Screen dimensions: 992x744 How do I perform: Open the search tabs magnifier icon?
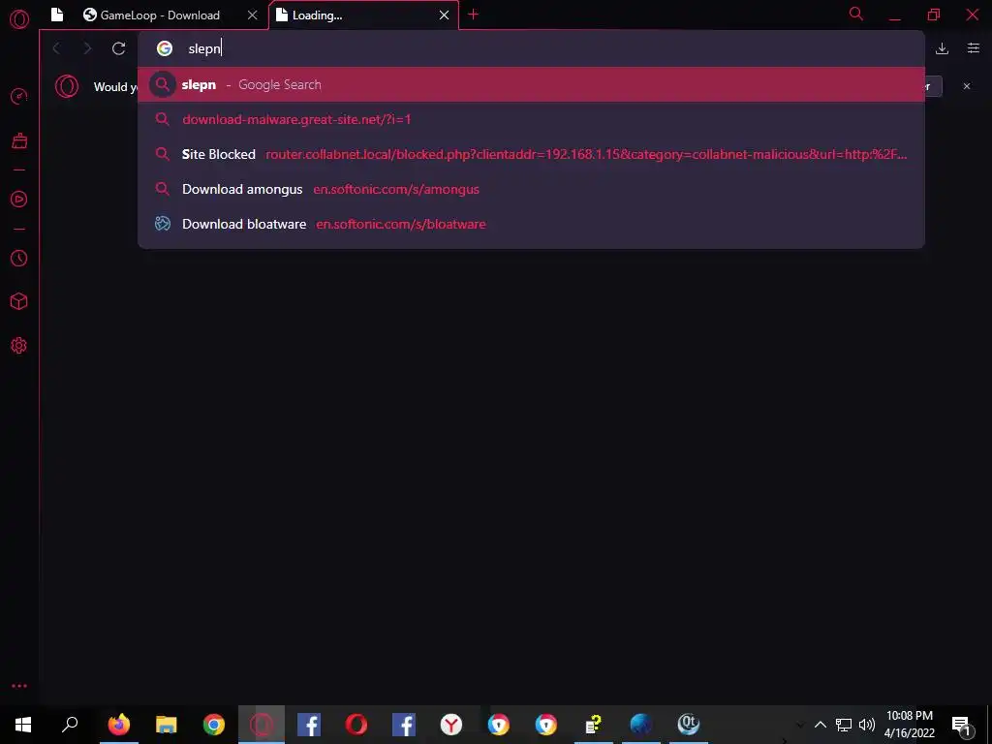pyautogui.click(x=856, y=14)
